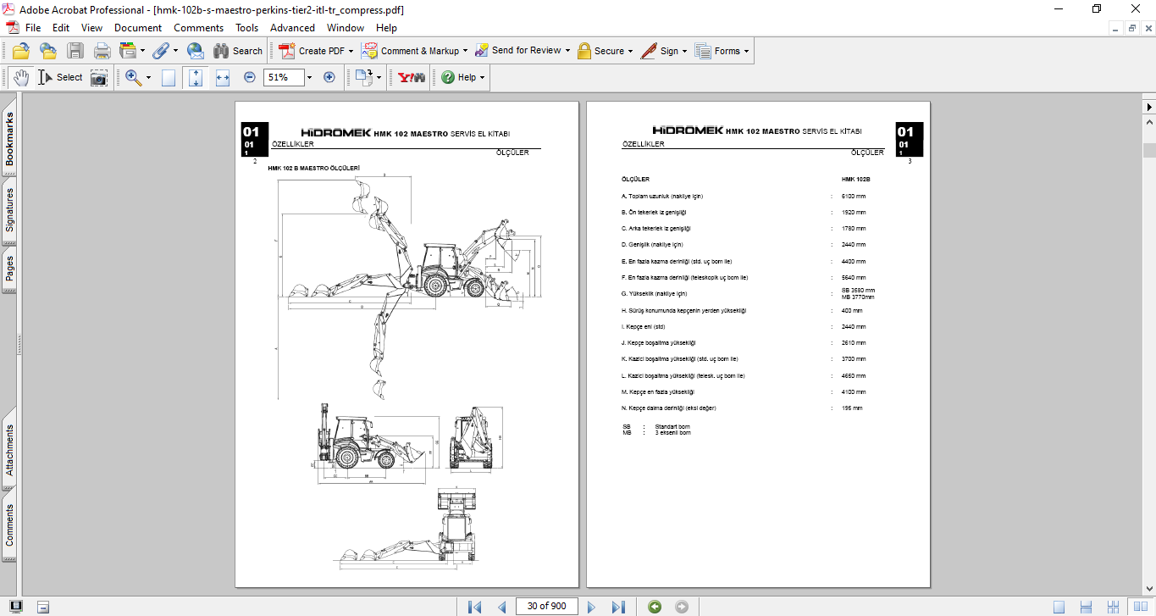Expand the Secure dropdown menu

tap(631, 51)
